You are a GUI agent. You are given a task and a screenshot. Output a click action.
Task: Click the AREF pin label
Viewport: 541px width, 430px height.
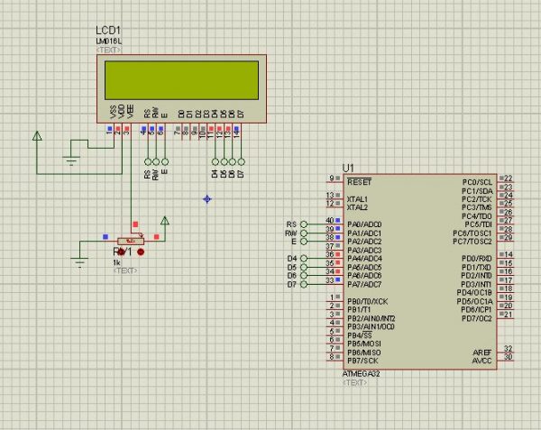point(482,352)
